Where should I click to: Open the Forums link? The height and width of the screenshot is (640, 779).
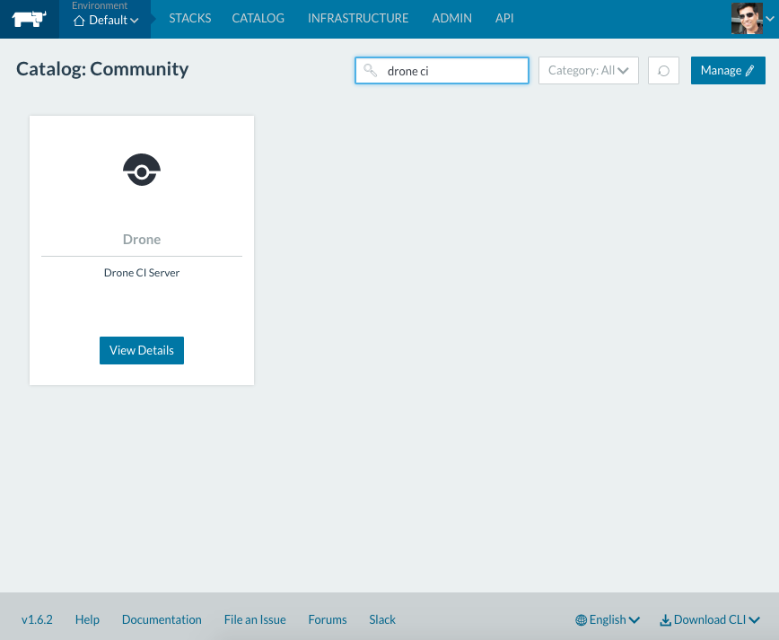[328, 619]
